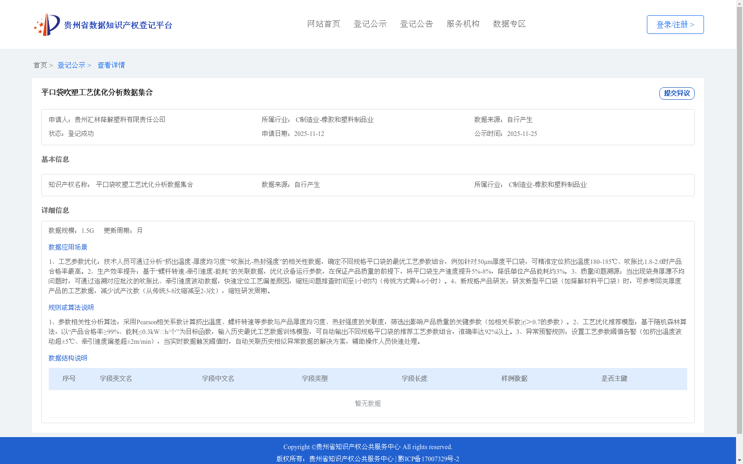Click the ICP number 黔ICP备17007329号-2
The image size is (743, 464).
click(x=429, y=459)
